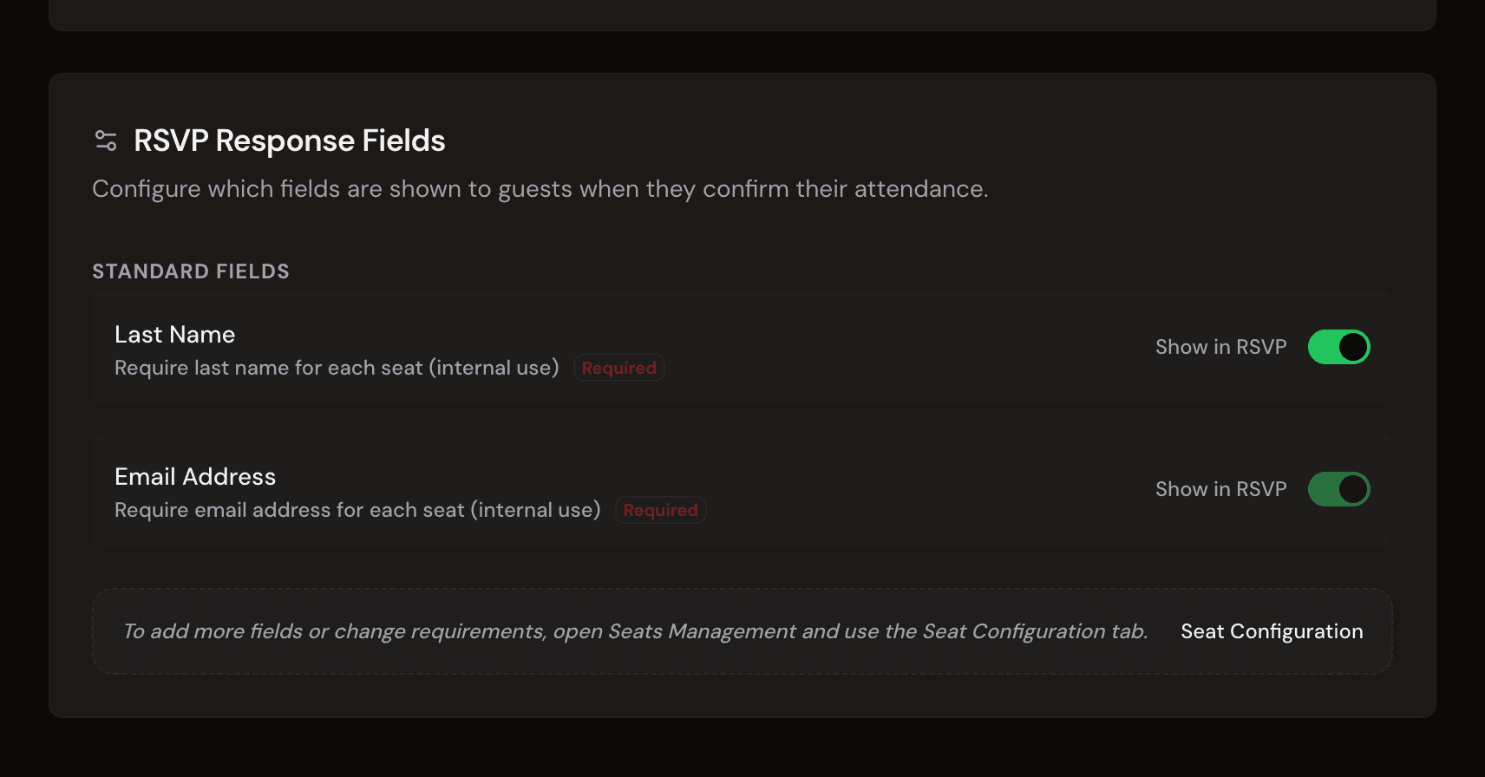Screen dimensions: 1485x777
Task: Click the Show in RSVP label for Email Address
Action: click(x=1220, y=489)
